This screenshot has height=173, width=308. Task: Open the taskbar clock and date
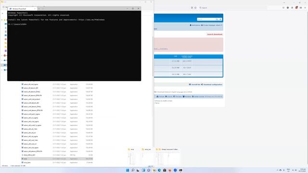pyautogui.click(x=303, y=170)
